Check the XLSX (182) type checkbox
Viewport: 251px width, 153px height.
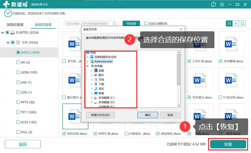coord(18,122)
